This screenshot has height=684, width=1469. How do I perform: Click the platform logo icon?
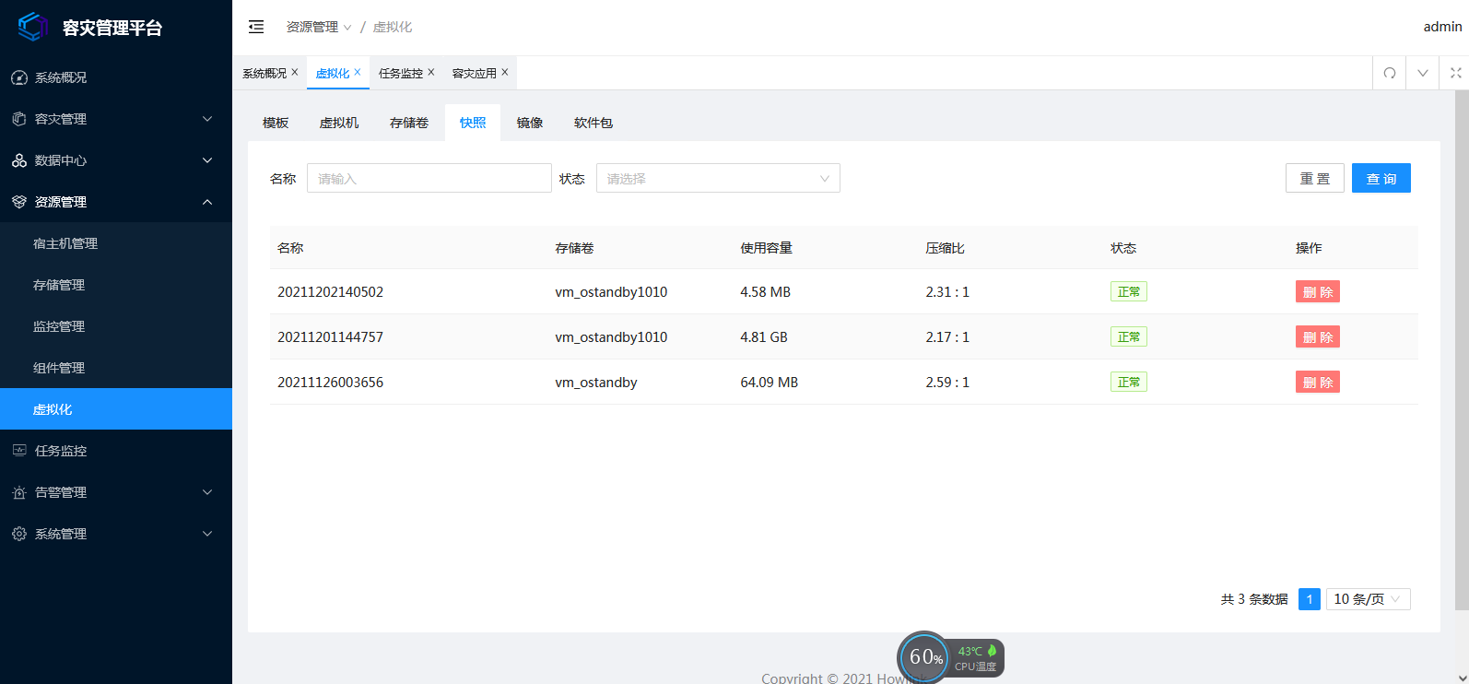(x=33, y=27)
